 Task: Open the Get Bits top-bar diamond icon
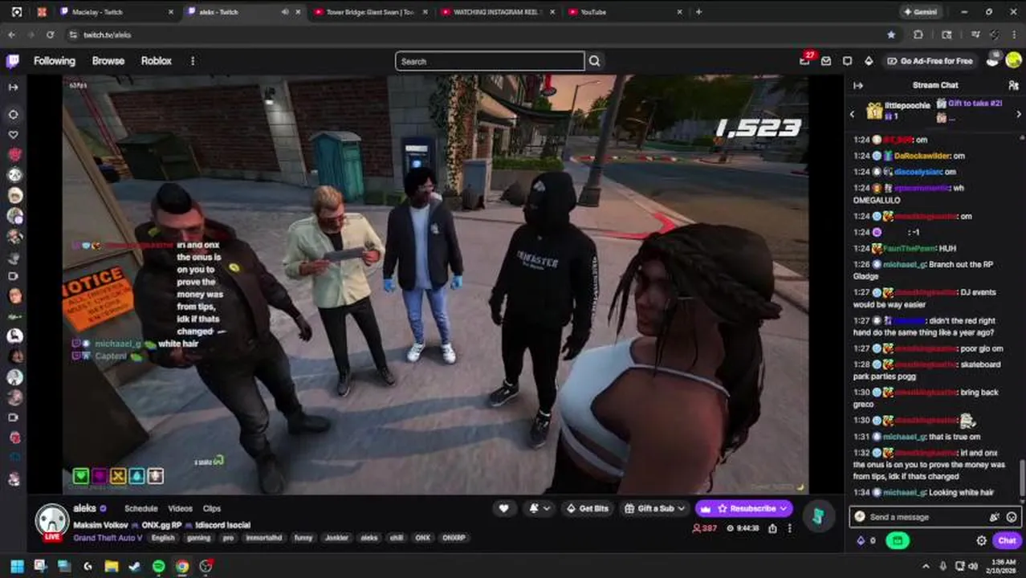[x=869, y=61]
